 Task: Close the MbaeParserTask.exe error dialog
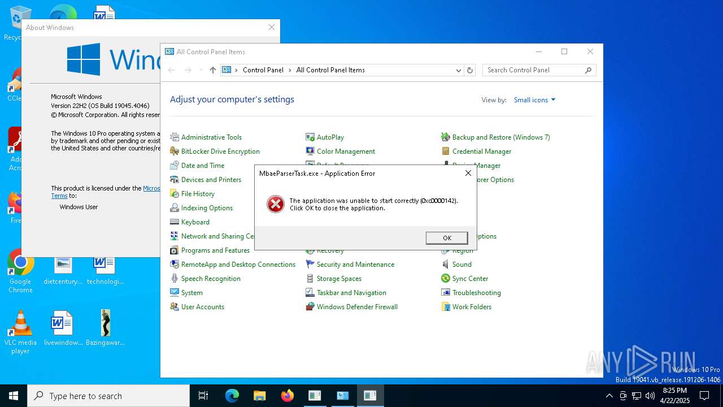468,174
